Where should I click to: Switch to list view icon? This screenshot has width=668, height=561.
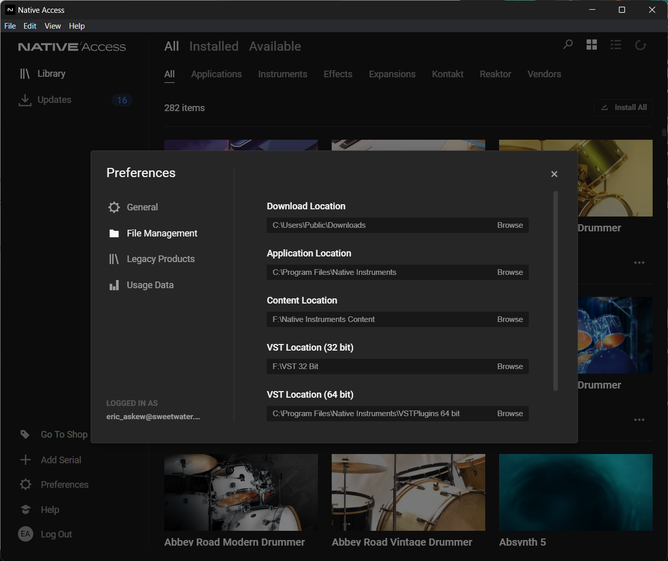coord(616,45)
